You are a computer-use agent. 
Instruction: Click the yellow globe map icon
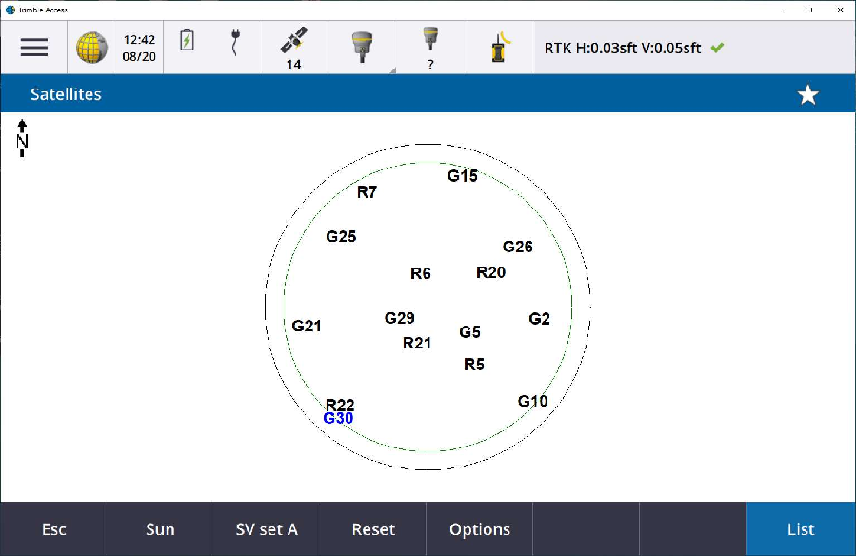tap(91, 48)
